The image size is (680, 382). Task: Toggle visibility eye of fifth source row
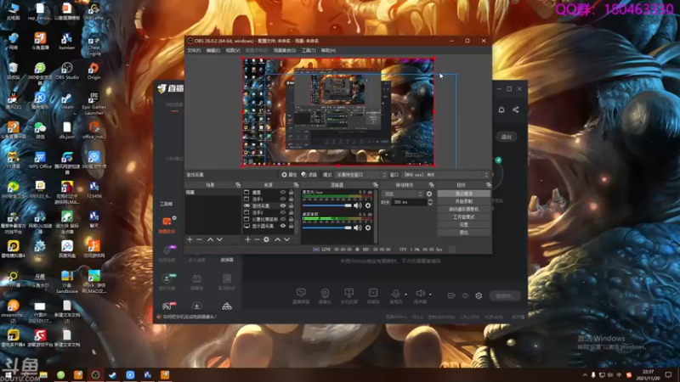[x=283, y=219]
